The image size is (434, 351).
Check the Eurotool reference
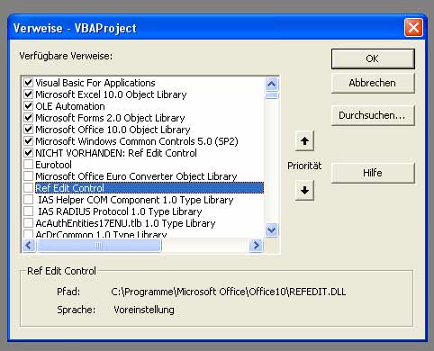[28, 165]
